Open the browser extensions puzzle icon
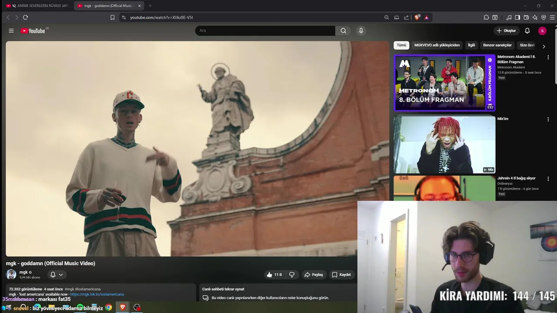This screenshot has height=313, width=557. pos(486,17)
